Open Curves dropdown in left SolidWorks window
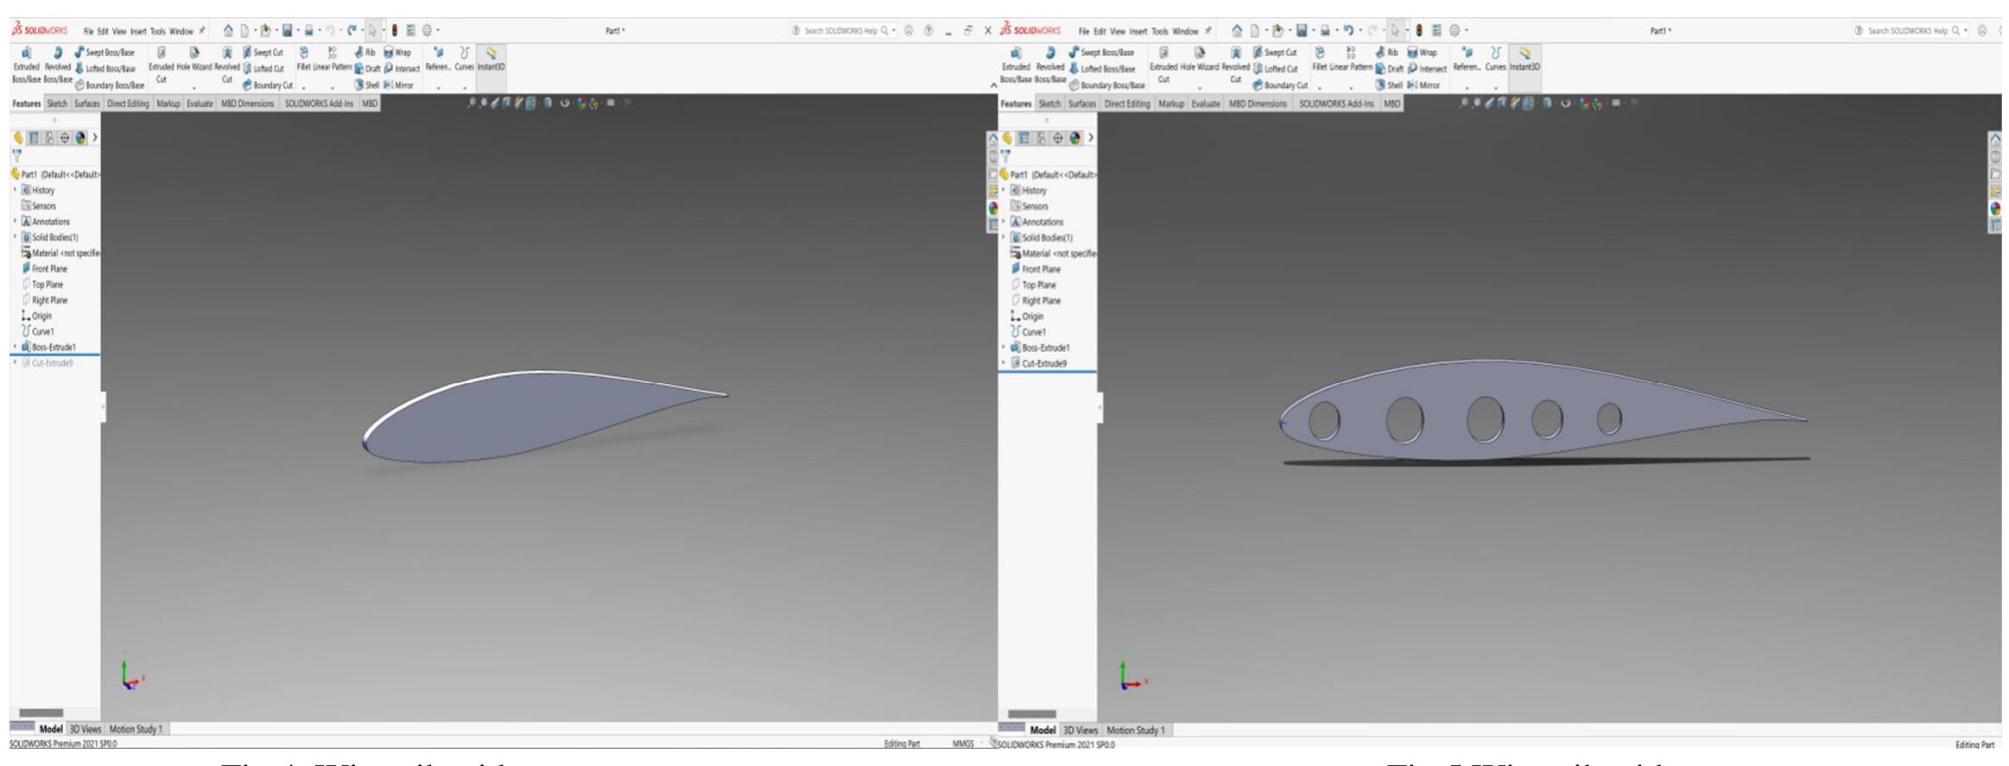The image size is (2009, 766). click(465, 87)
